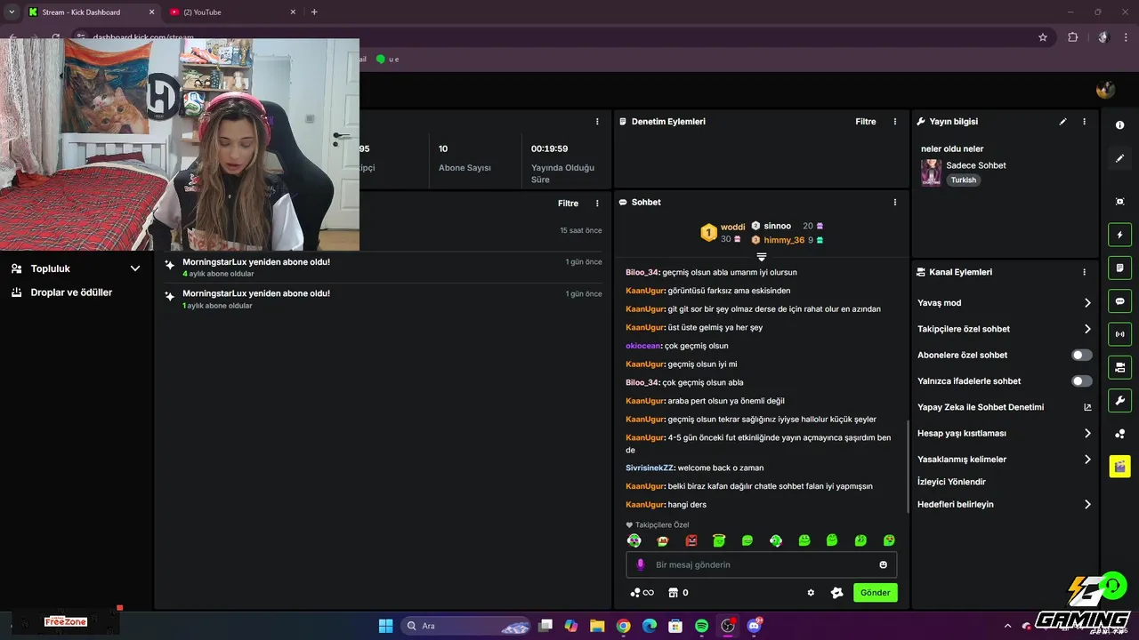1139x640 pixels.
Task: Open the profile avatar at top right
Action: click(x=1105, y=89)
